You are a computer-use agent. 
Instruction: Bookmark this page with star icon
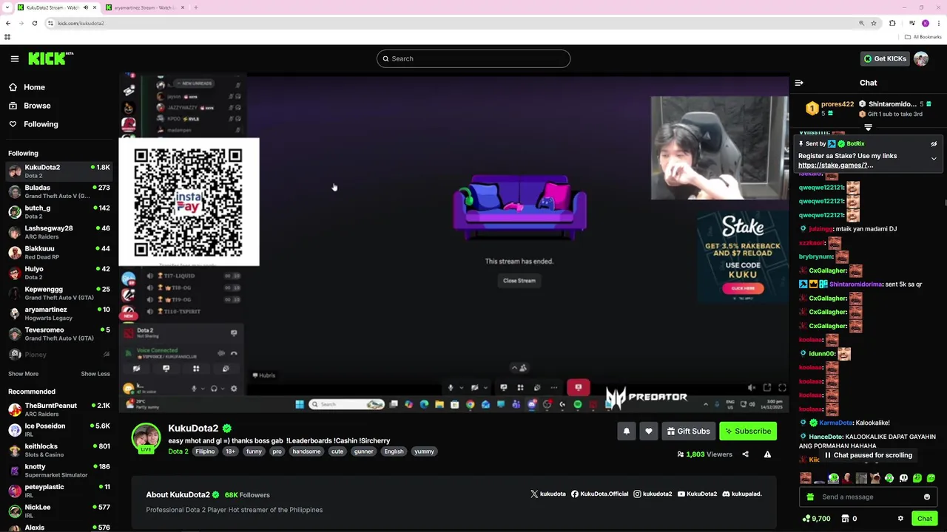(874, 23)
